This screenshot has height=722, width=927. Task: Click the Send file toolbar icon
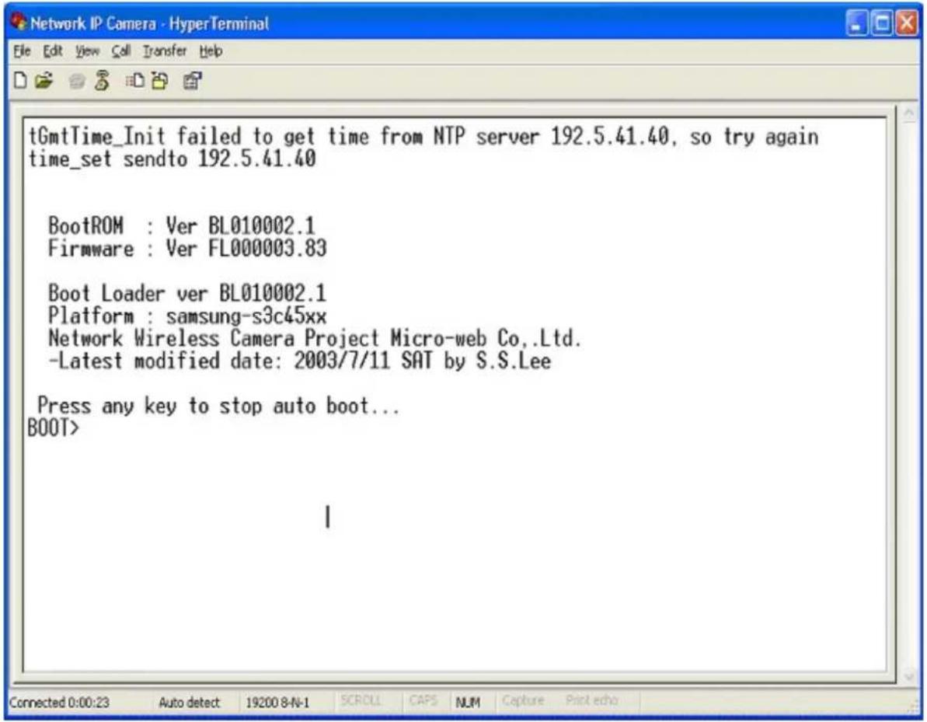[x=134, y=80]
